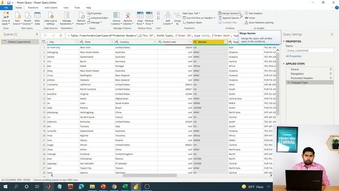Viewport: 339px width, 191px height.
Task: Click the horizontal scrollbar of the grid
Action: click(x=149, y=175)
